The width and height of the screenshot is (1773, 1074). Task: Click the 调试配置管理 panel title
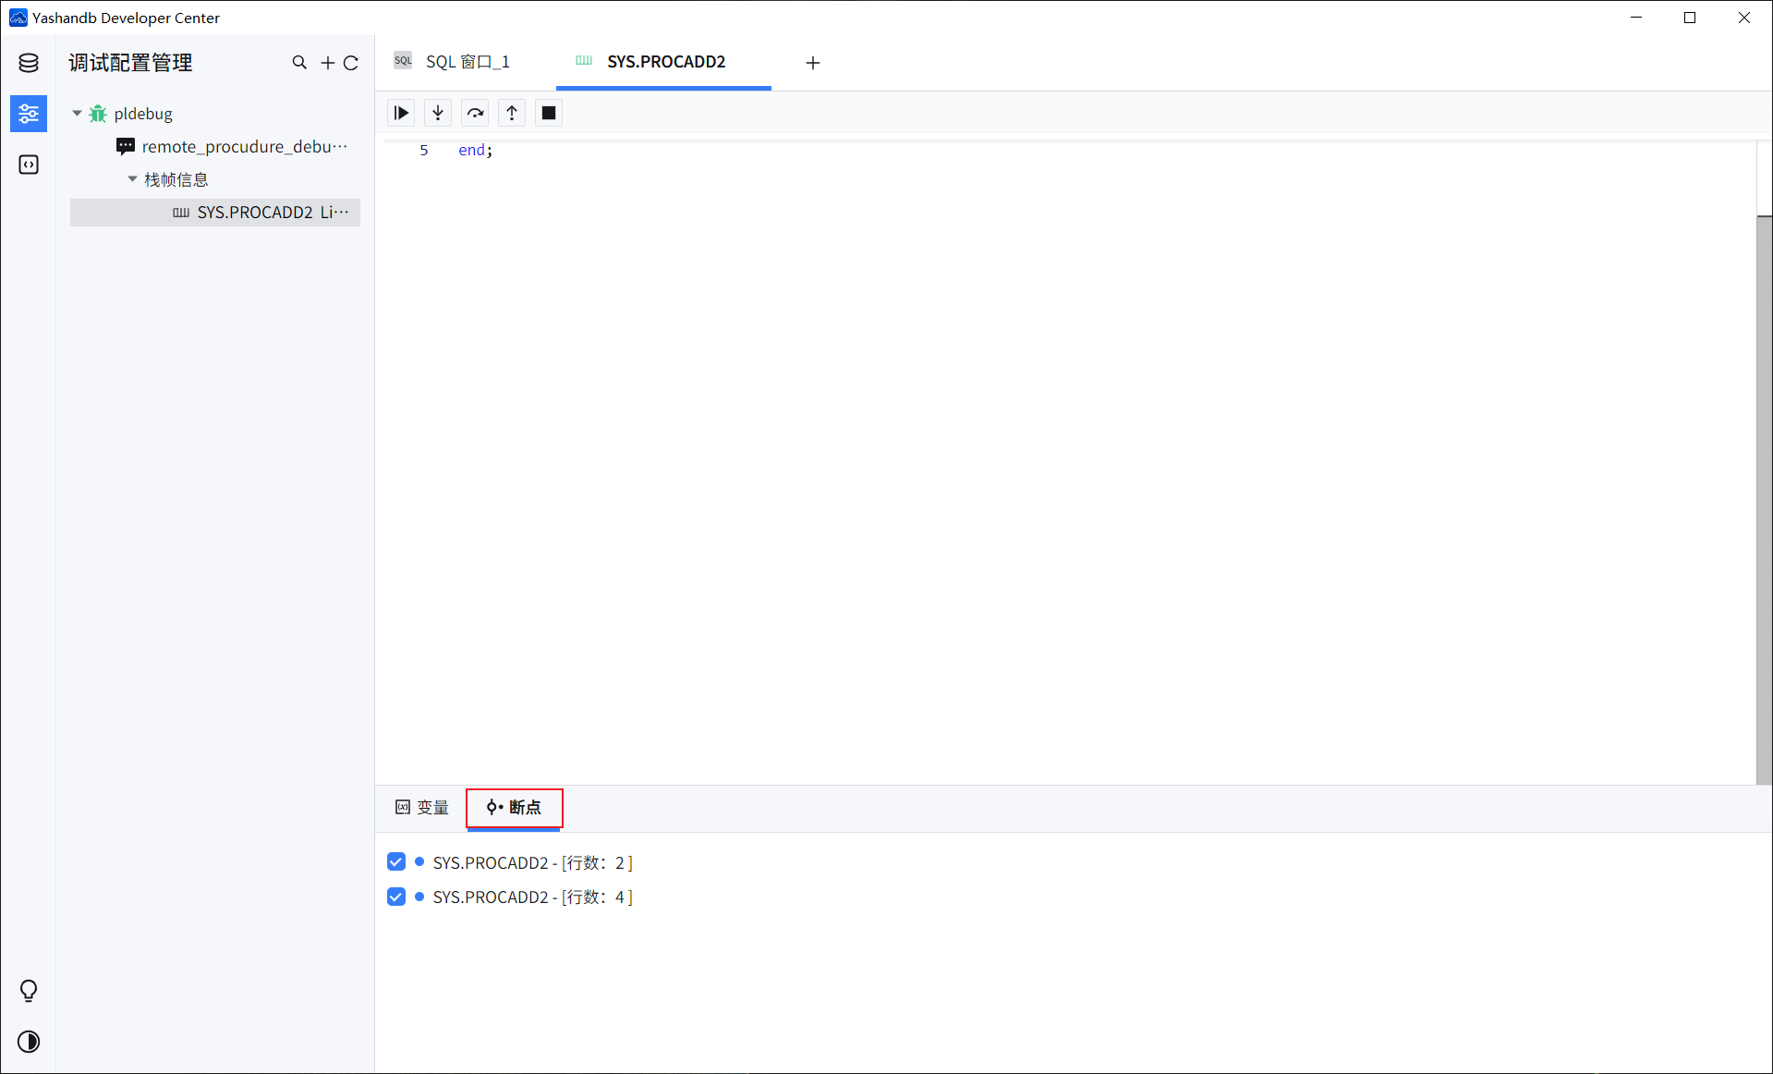[x=130, y=63]
